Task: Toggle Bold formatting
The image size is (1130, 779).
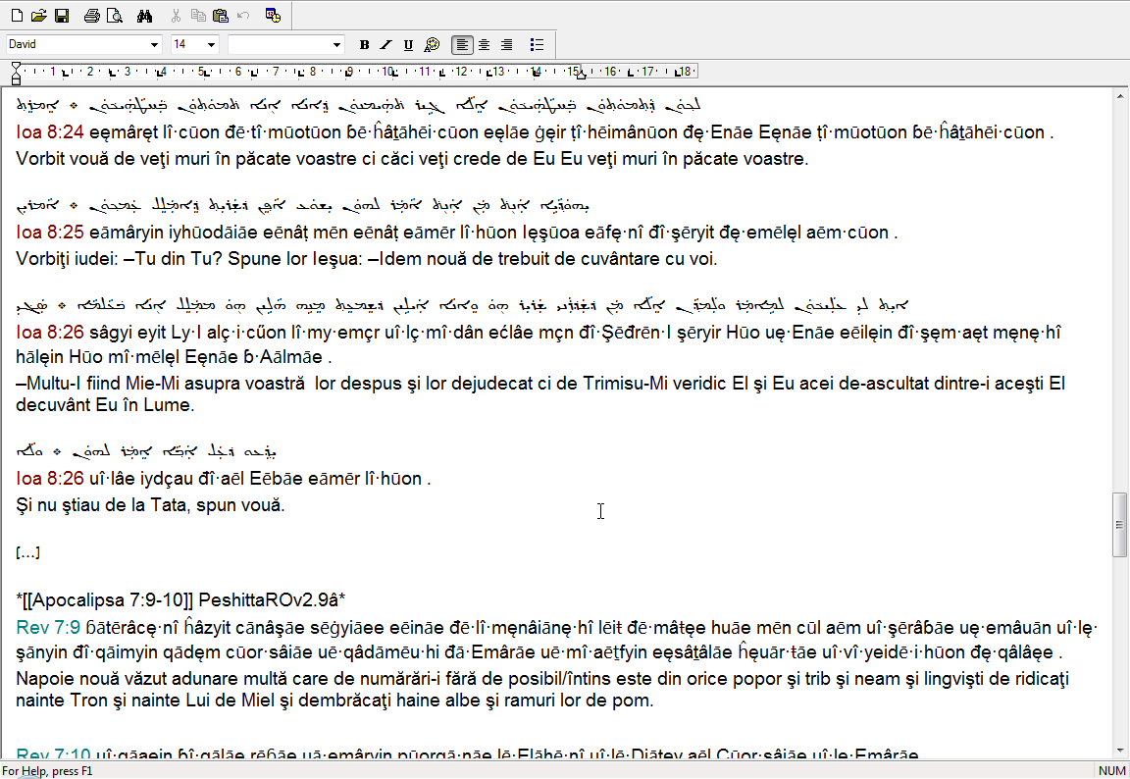Action: pyautogui.click(x=365, y=45)
